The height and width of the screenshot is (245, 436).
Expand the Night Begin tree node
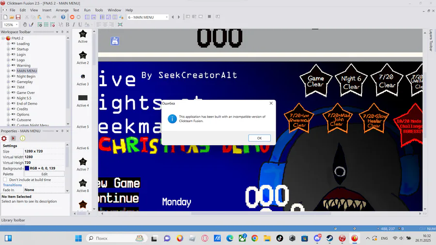8,77
